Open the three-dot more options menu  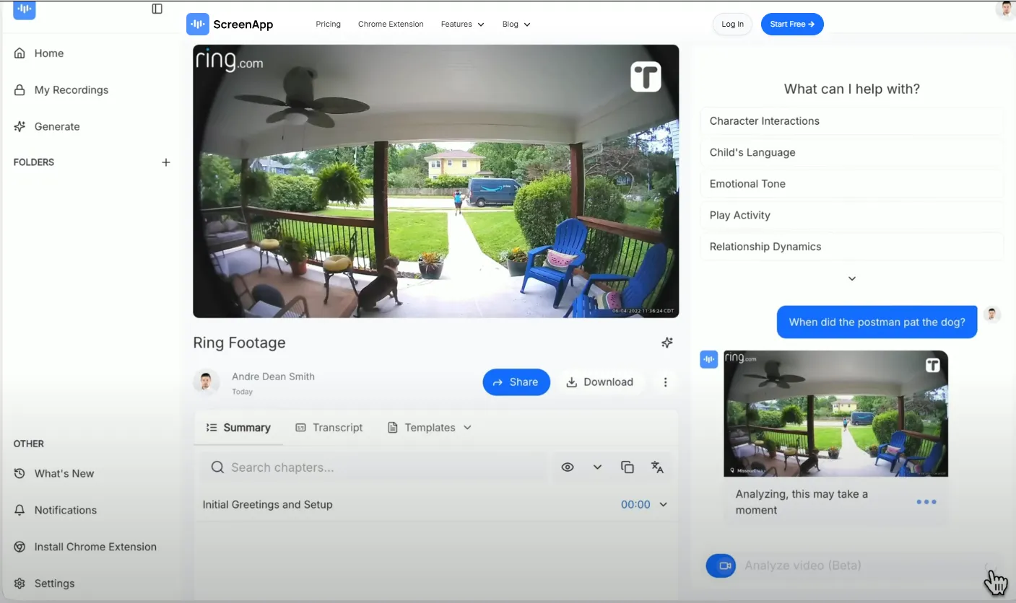point(666,382)
